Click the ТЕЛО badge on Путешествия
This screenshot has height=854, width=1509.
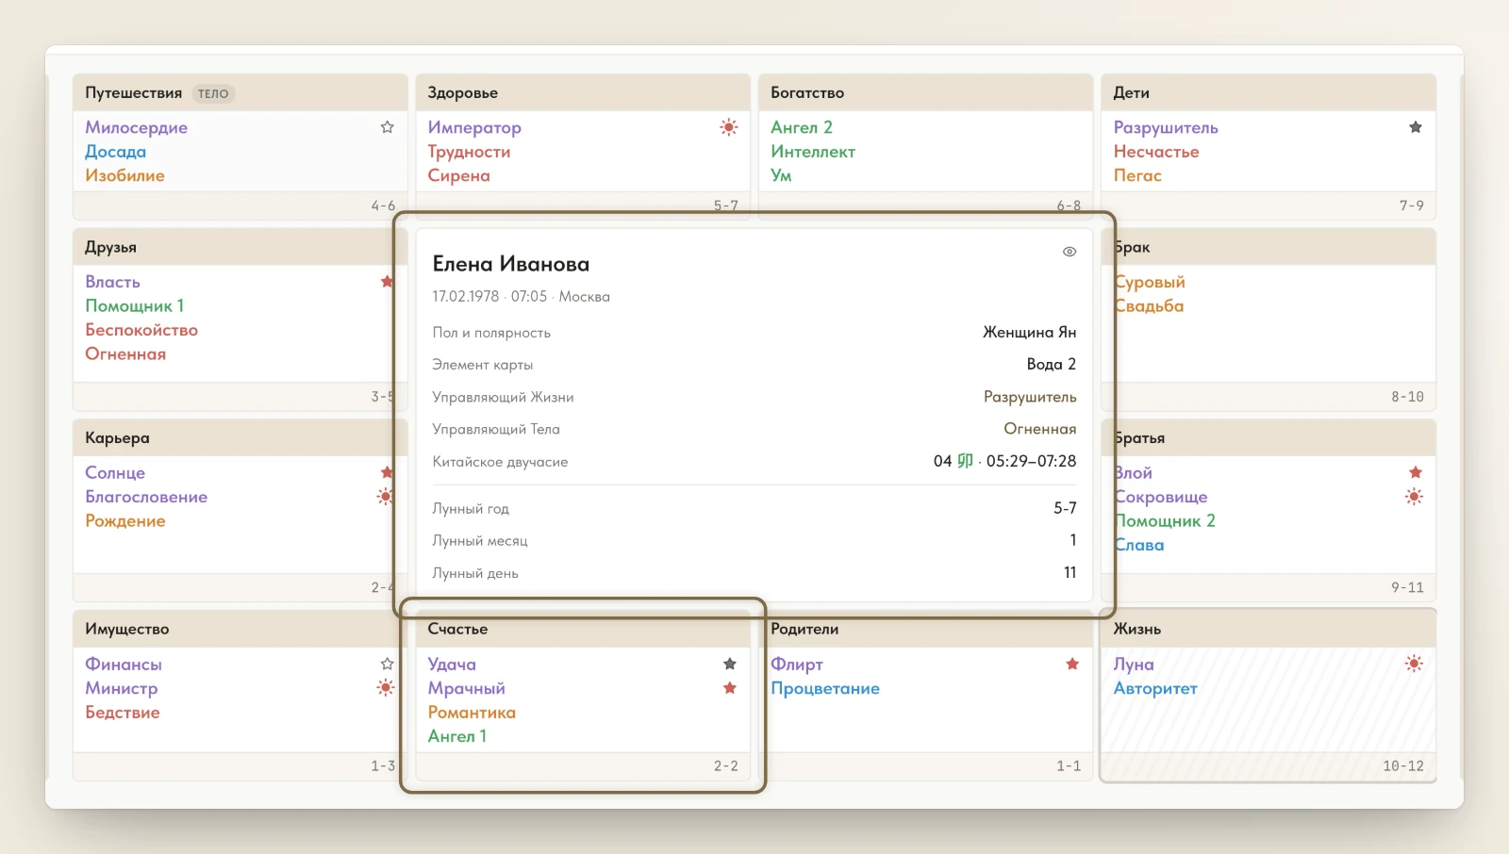(213, 93)
